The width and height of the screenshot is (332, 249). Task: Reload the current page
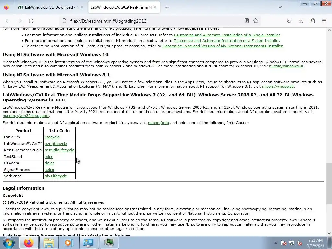pos(31,21)
